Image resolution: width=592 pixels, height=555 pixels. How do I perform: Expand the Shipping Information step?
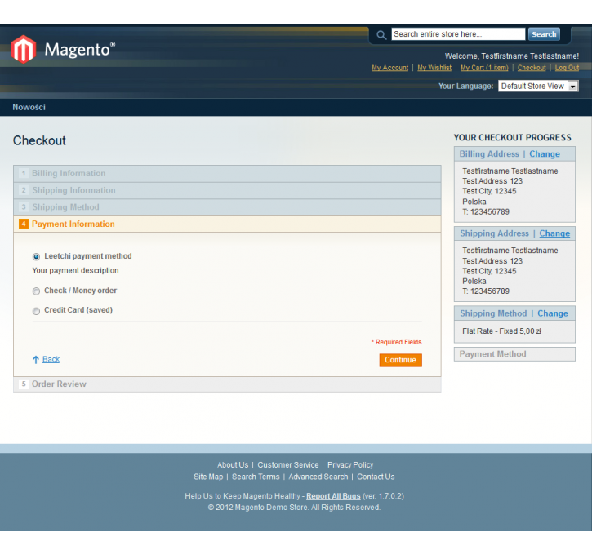click(227, 190)
